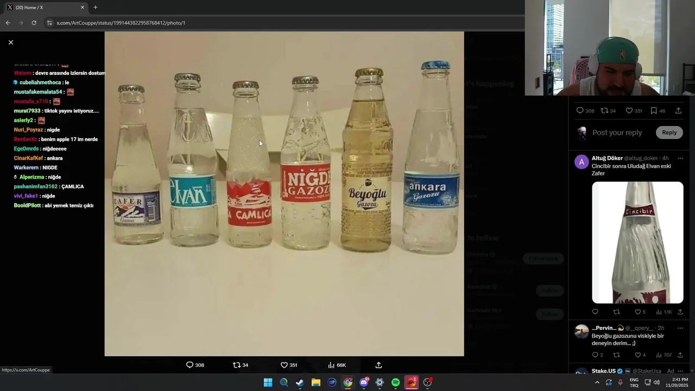
Task: Like the photo using the heart below it (351)
Action: pos(288,365)
